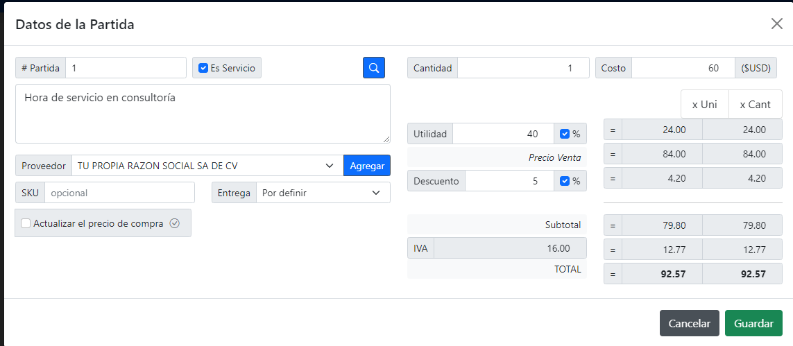Toggle the Descuento percent checkbox

tap(565, 181)
